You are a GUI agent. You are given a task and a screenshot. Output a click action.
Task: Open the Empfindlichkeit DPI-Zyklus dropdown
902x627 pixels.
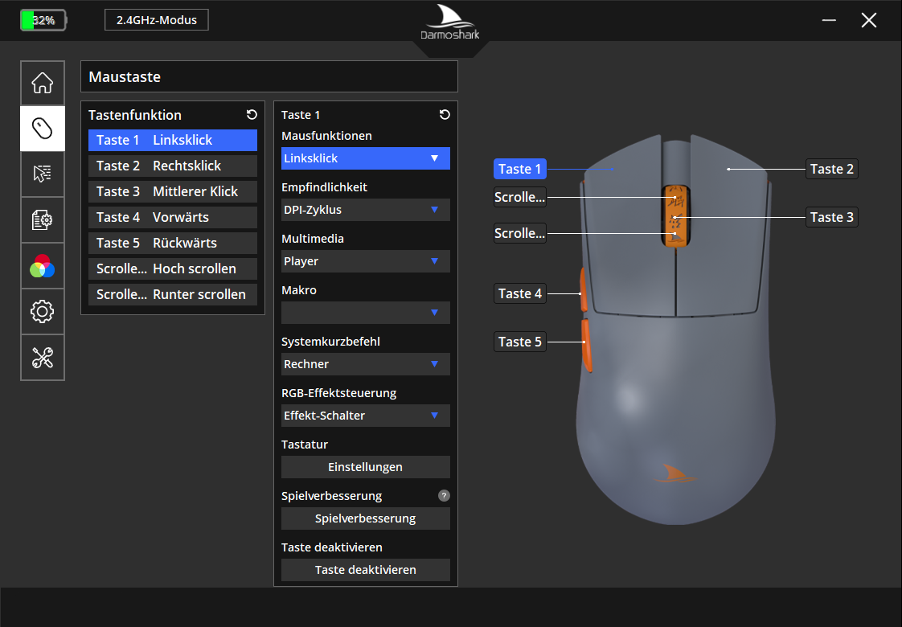365,209
